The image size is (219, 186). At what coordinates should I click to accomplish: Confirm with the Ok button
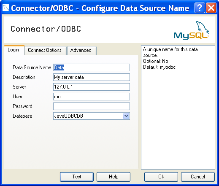[161, 177]
